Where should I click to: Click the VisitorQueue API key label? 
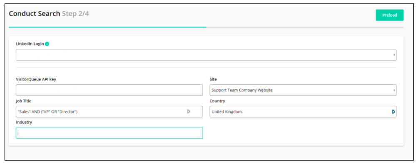pos(36,79)
